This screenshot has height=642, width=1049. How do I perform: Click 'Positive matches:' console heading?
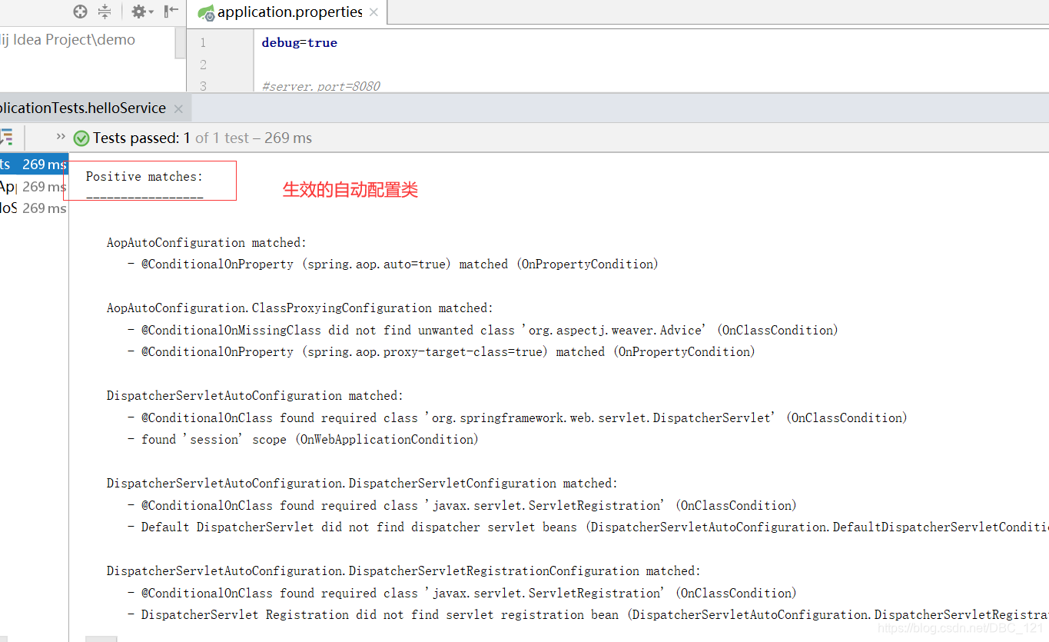pos(144,177)
